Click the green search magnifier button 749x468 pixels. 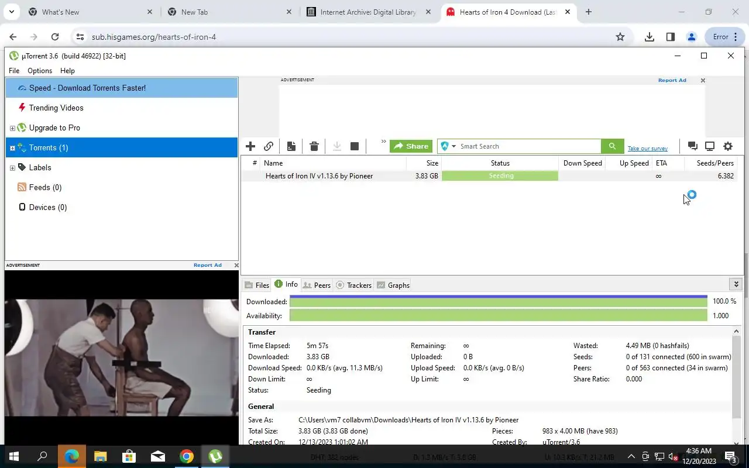[612, 146]
